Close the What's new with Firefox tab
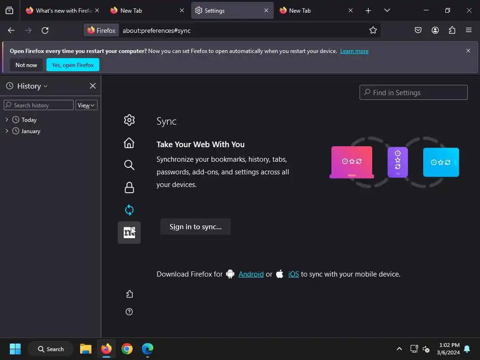The width and height of the screenshot is (480, 360). click(97, 11)
